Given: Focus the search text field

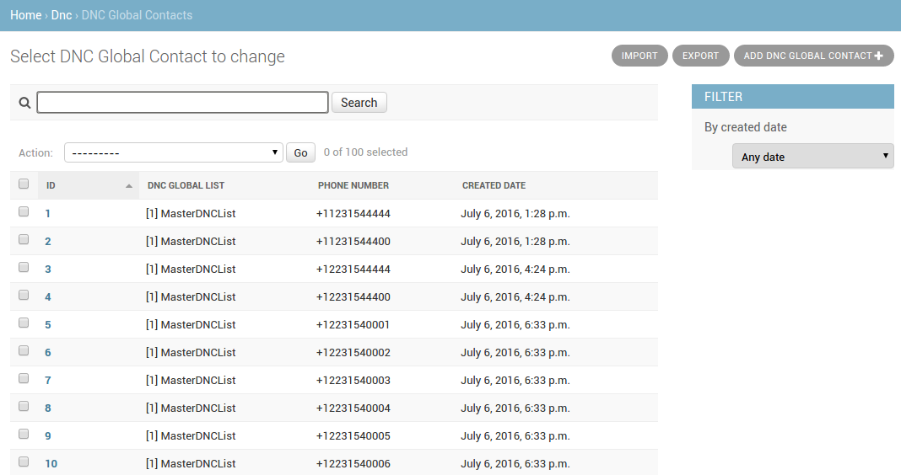Looking at the screenshot, I should 183,103.
